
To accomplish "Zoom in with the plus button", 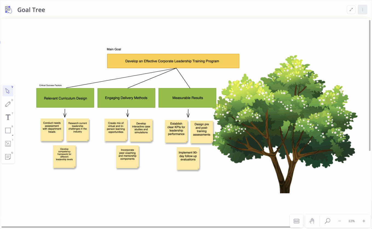I will click(x=364, y=221).
